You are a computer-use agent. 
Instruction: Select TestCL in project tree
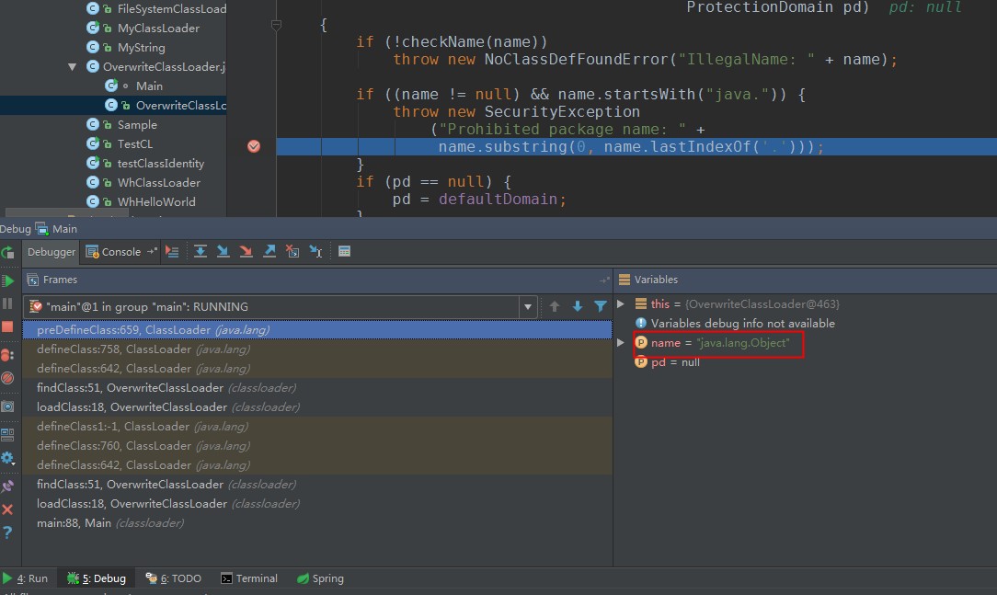pyautogui.click(x=135, y=144)
